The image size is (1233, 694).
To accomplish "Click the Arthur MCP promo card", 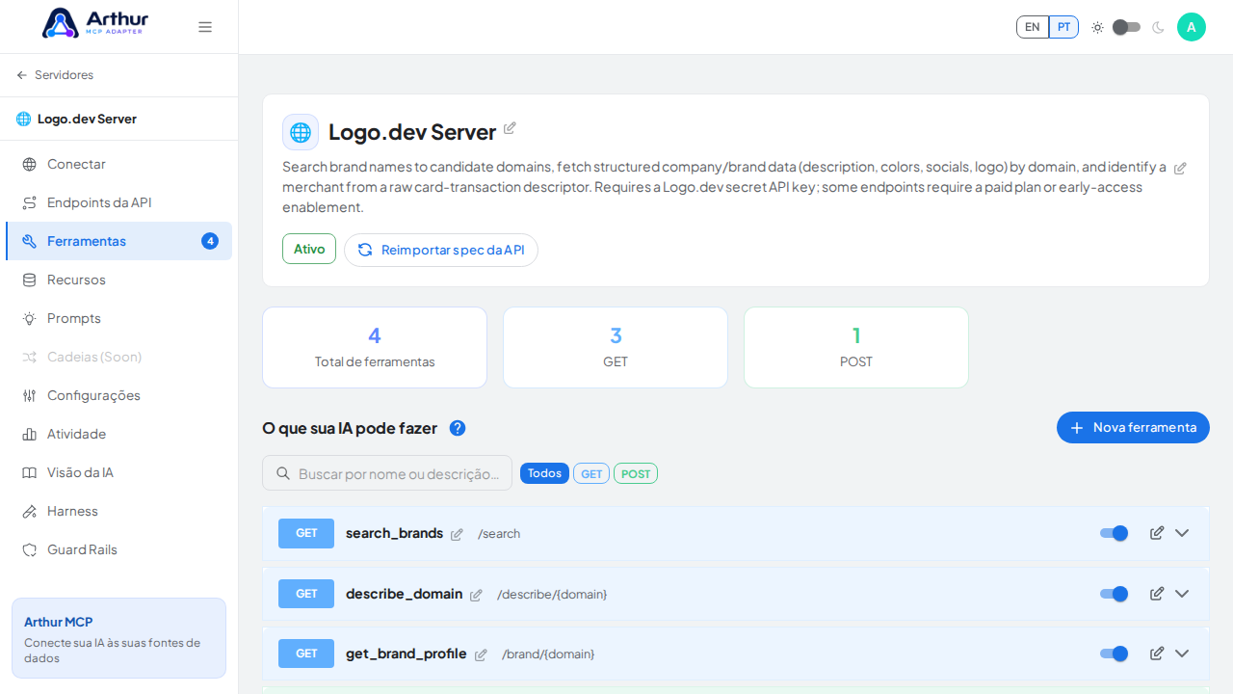I will tap(118, 638).
